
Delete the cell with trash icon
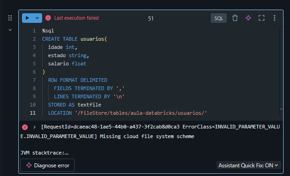click(235, 18)
